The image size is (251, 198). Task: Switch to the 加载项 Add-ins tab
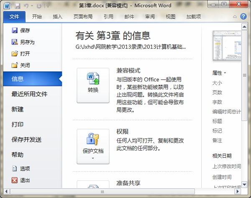click(x=194, y=16)
